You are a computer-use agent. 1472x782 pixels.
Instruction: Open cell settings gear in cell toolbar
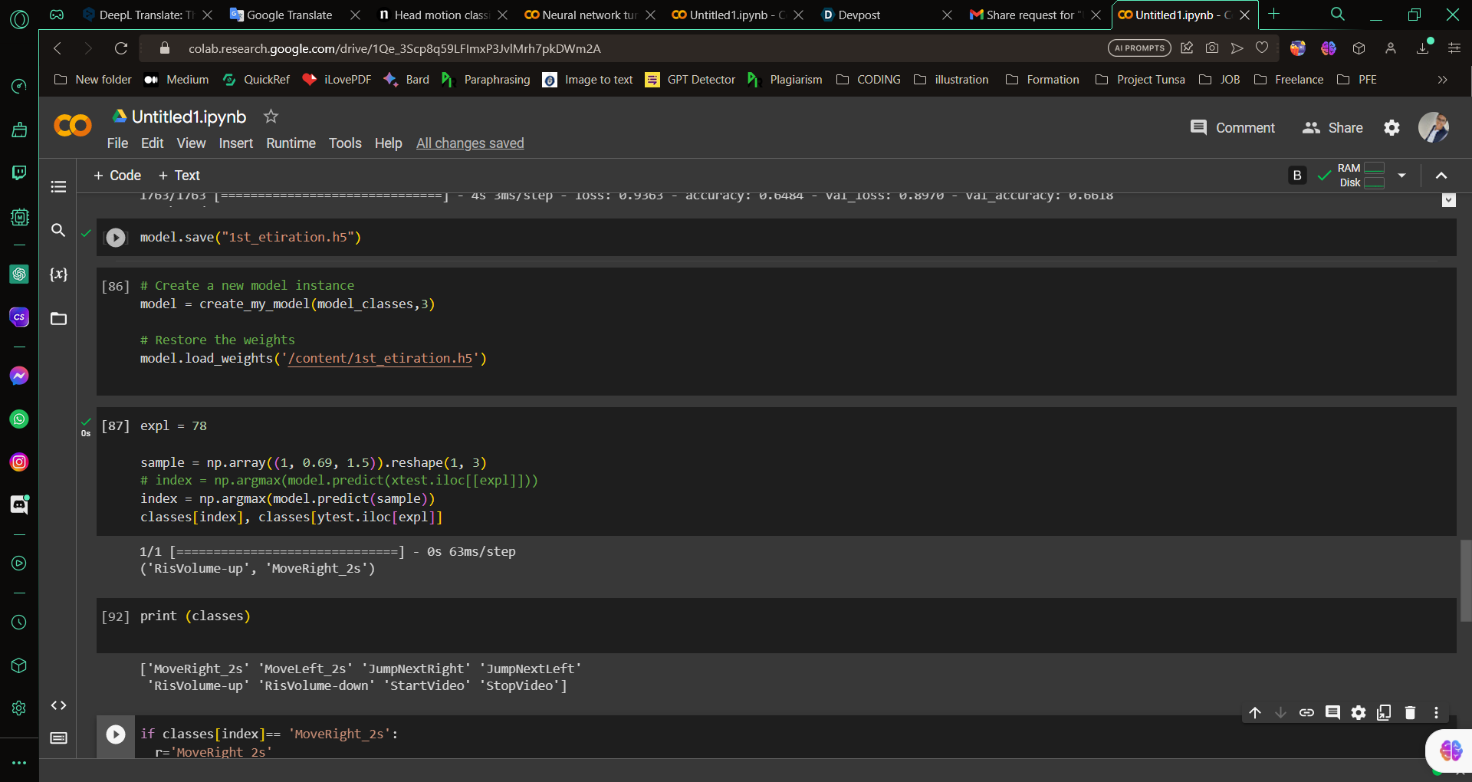click(x=1359, y=713)
